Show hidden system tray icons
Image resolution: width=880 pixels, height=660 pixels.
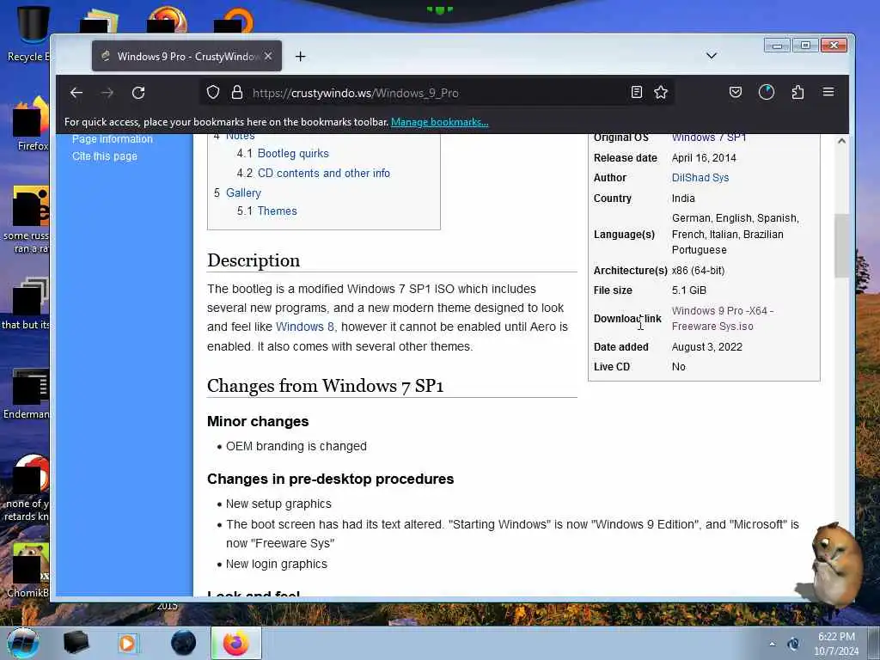pyautogui.click(x=773, y=644)
